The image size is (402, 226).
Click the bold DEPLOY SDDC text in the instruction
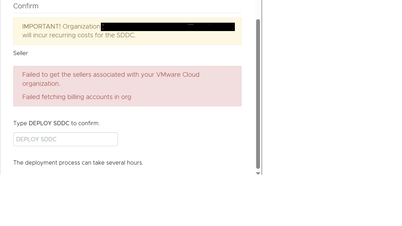coord(49,123)
